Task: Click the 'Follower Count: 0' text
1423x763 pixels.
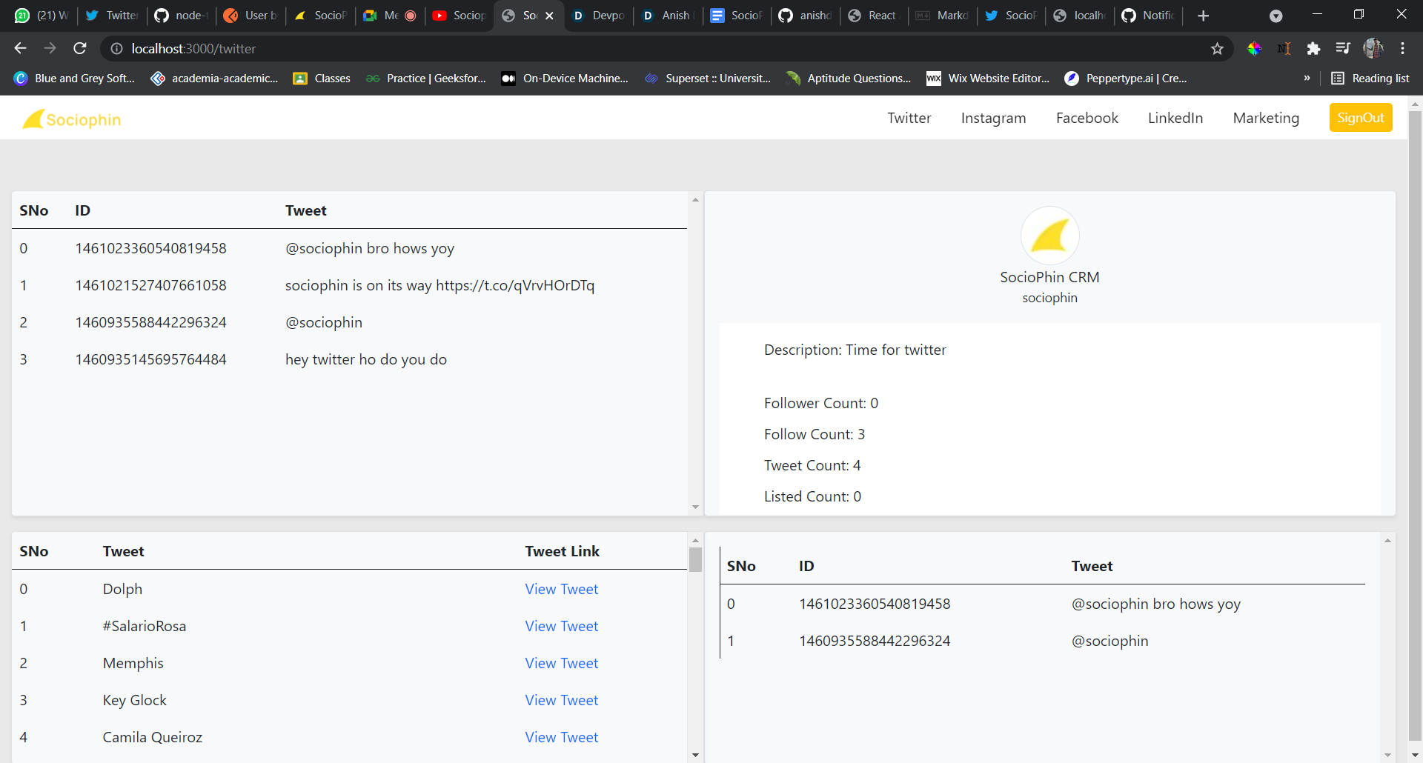Action: [x=821, y=403]
